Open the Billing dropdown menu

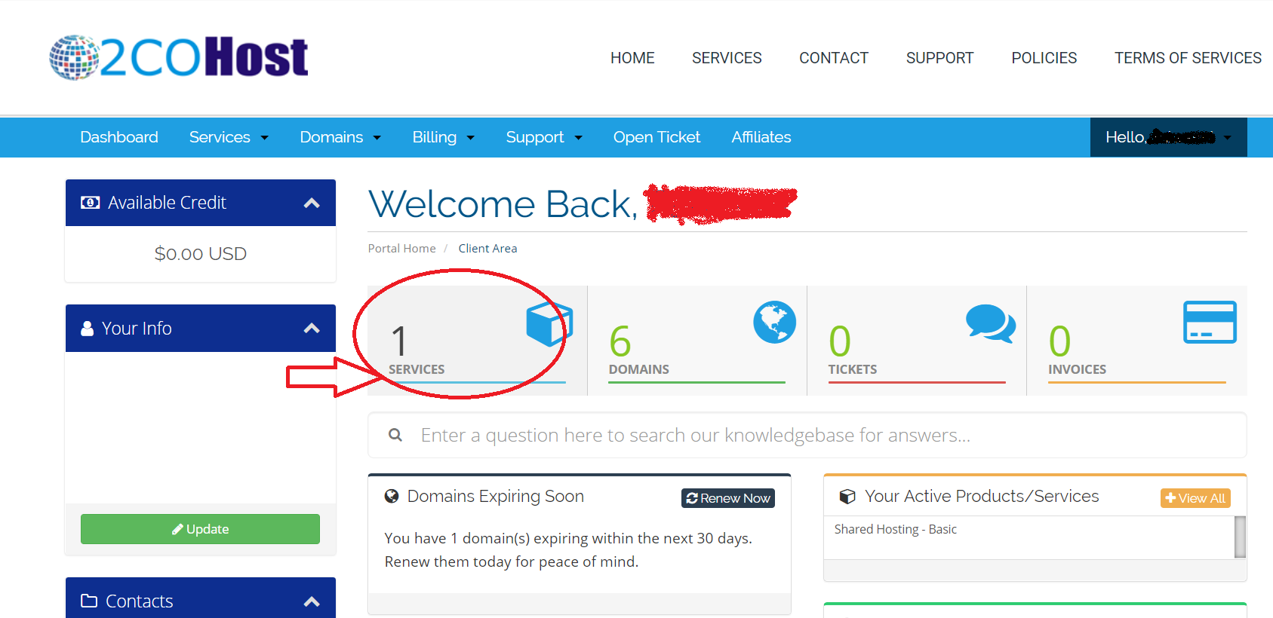point(443,137)
